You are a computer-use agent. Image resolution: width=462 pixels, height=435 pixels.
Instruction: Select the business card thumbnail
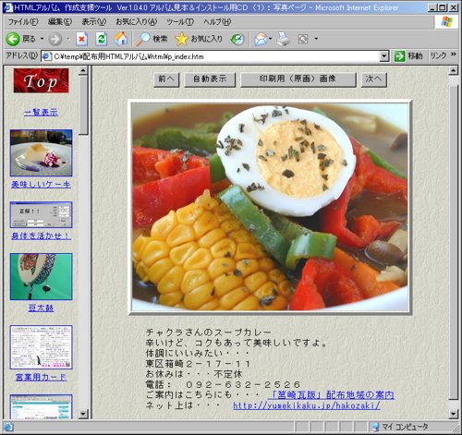click(41, 347)
